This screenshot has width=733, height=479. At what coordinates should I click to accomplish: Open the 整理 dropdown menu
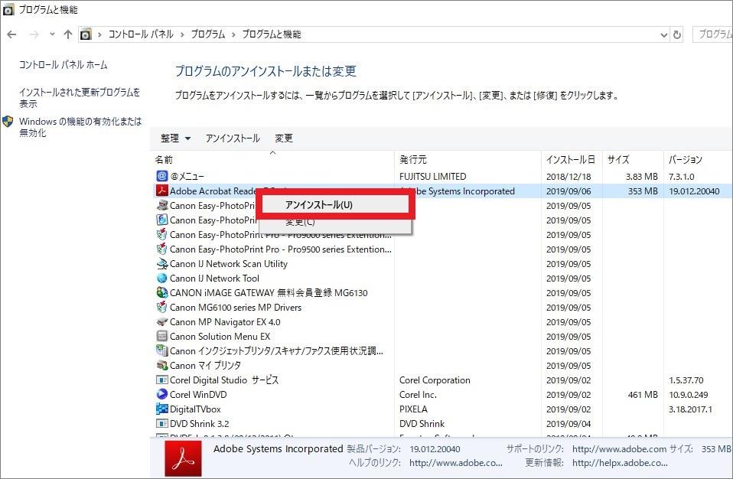point(175,138)
